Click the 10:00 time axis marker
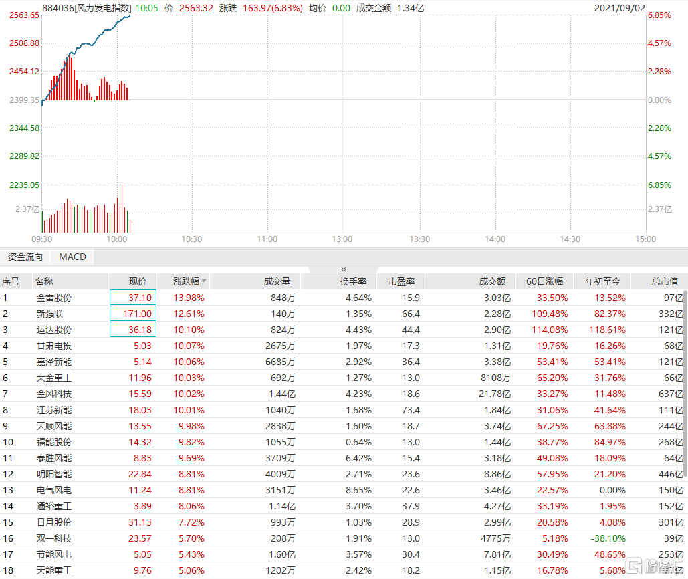Screen dimensions: 688x579 (x=117, y=239)
